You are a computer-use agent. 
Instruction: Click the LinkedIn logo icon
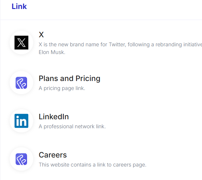click(21, 121)
